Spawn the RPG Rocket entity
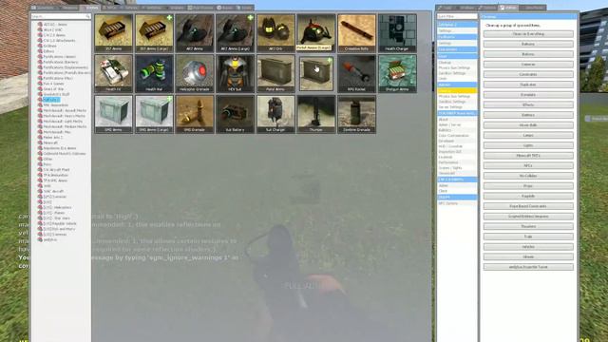 [356, 74]
